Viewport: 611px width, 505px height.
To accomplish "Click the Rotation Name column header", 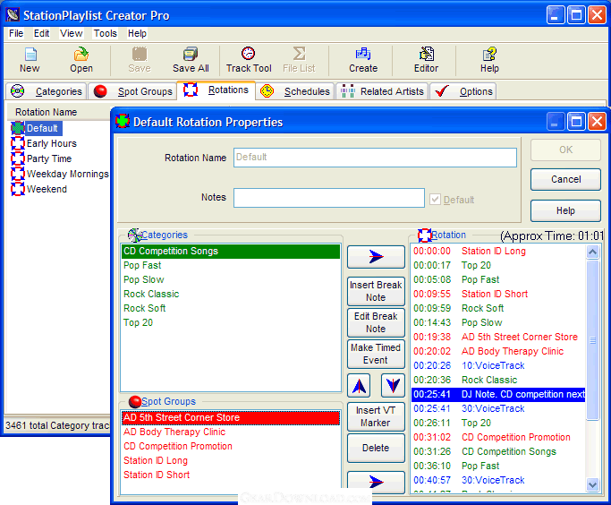I will (58, 112).
